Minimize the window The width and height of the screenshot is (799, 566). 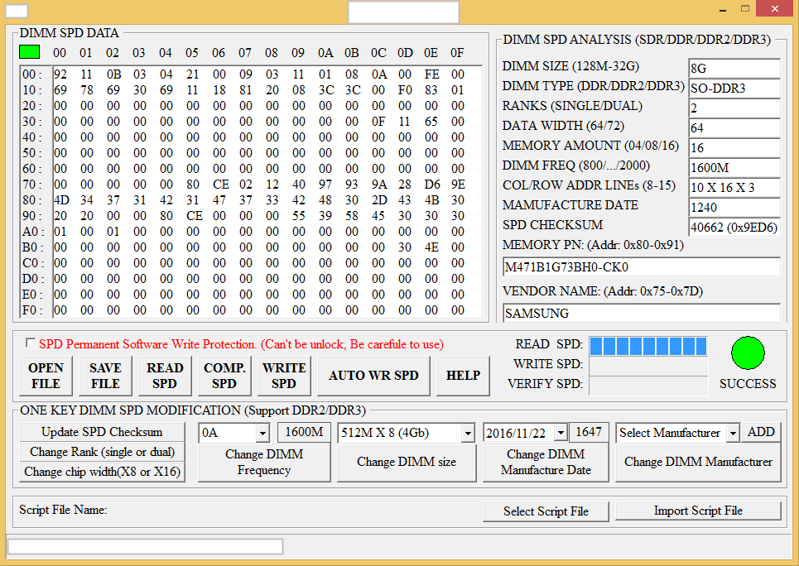(723, 9)
